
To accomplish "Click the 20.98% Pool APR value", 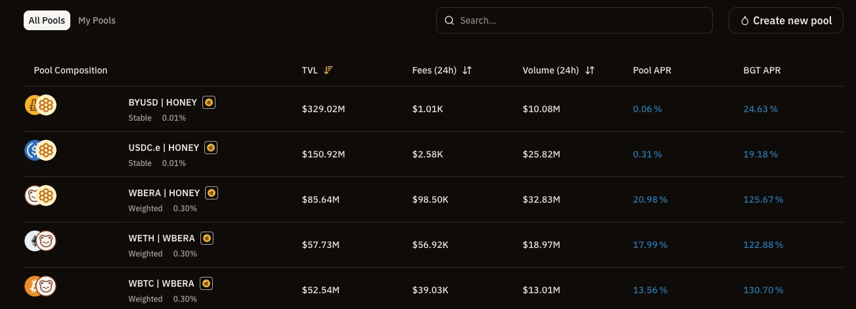I will [650, 199].
